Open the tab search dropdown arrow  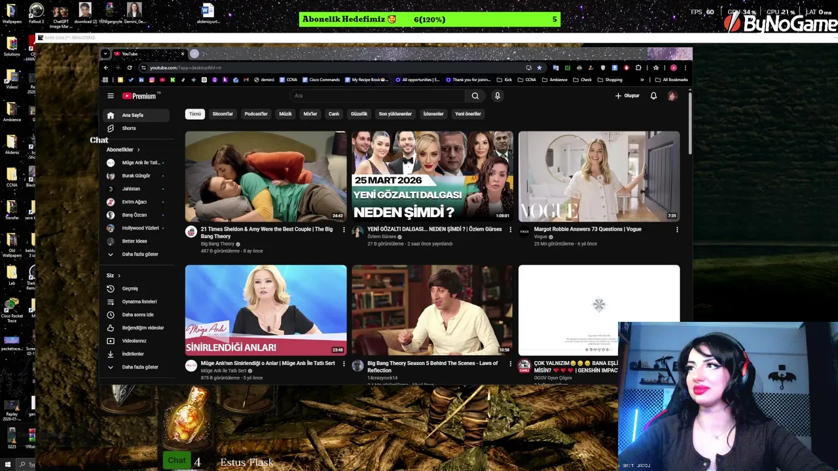coord(105,54)
